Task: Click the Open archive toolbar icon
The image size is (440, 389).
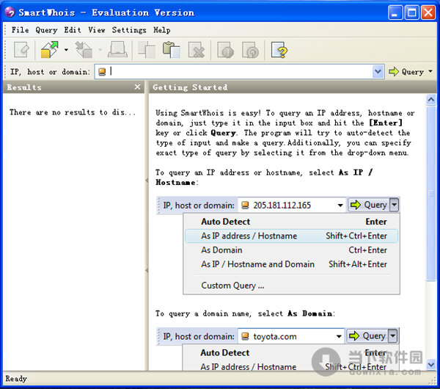Action: click(x=50, y=50)
